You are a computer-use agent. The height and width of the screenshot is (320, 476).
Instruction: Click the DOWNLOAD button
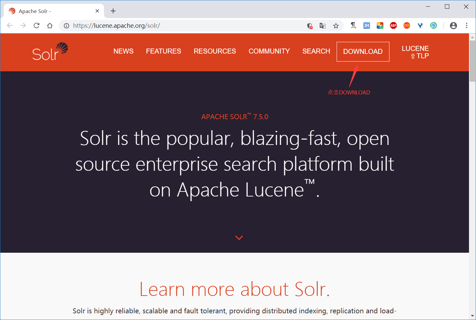coord(363,52)
